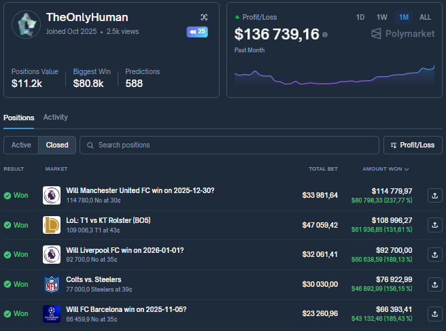This screenshot has height=331, width=446.
Task: Open TheOnlyHuman profile avatar
Action: click(x=26, y=24)
